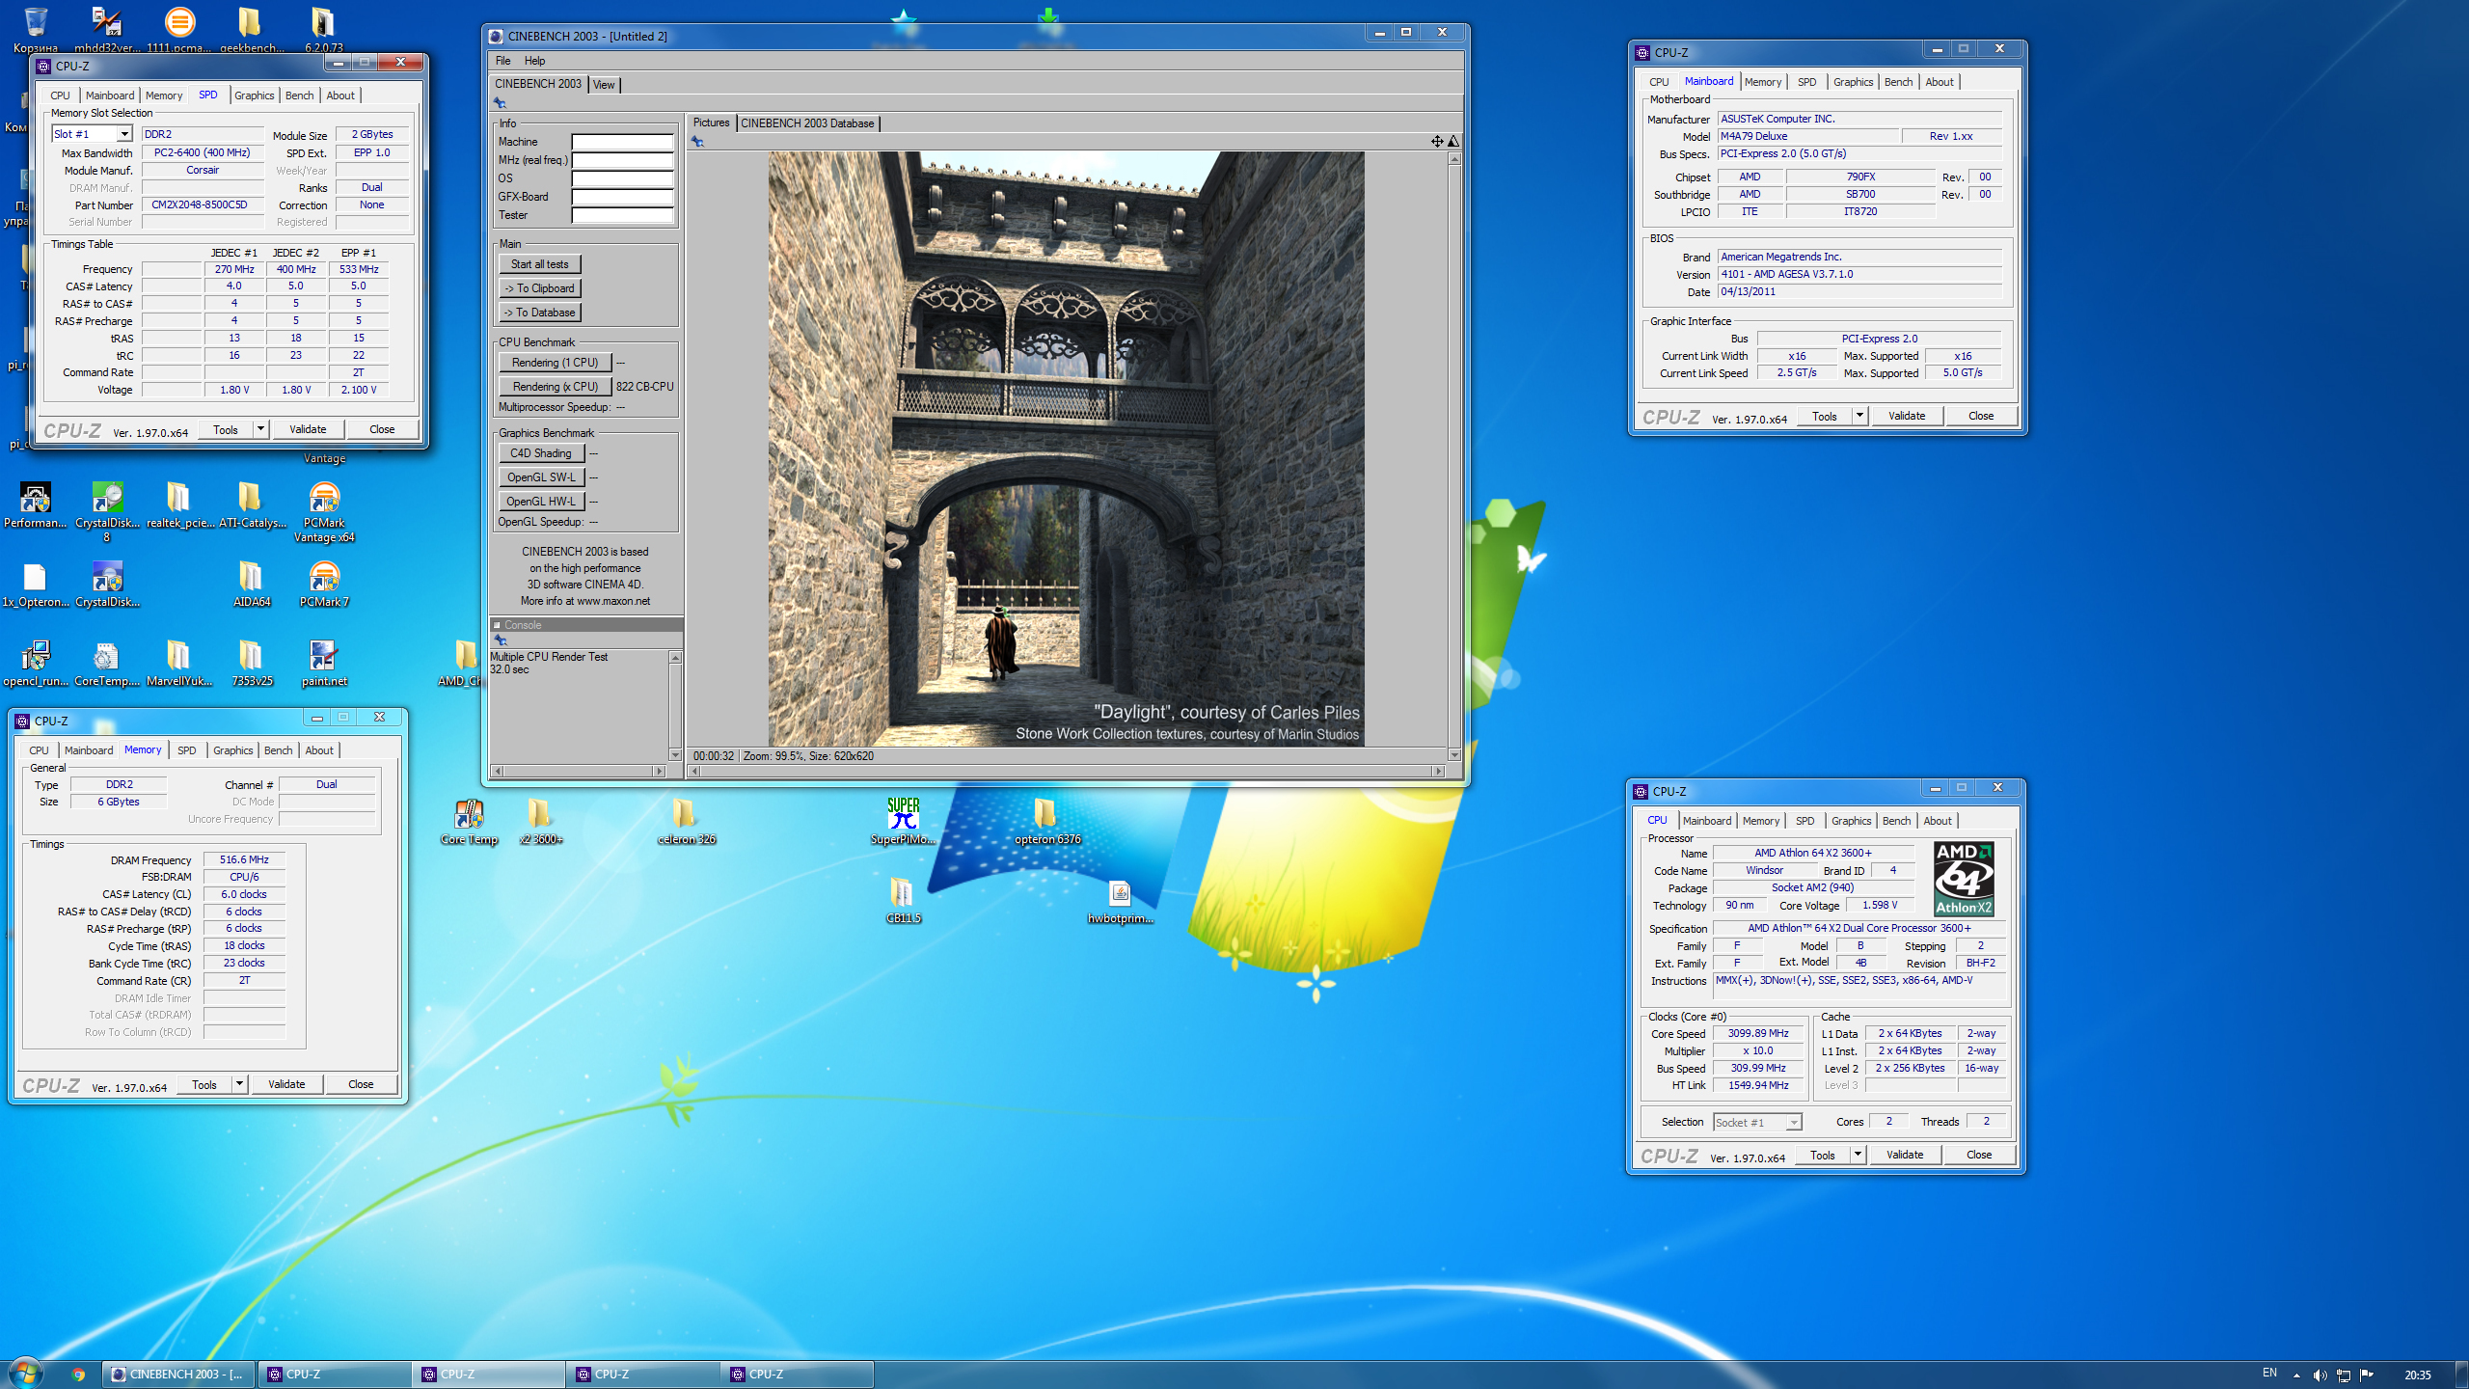This screenshot has height=1389, width=2469.
Task: Open celeron 326 folder
Action: 686,822
